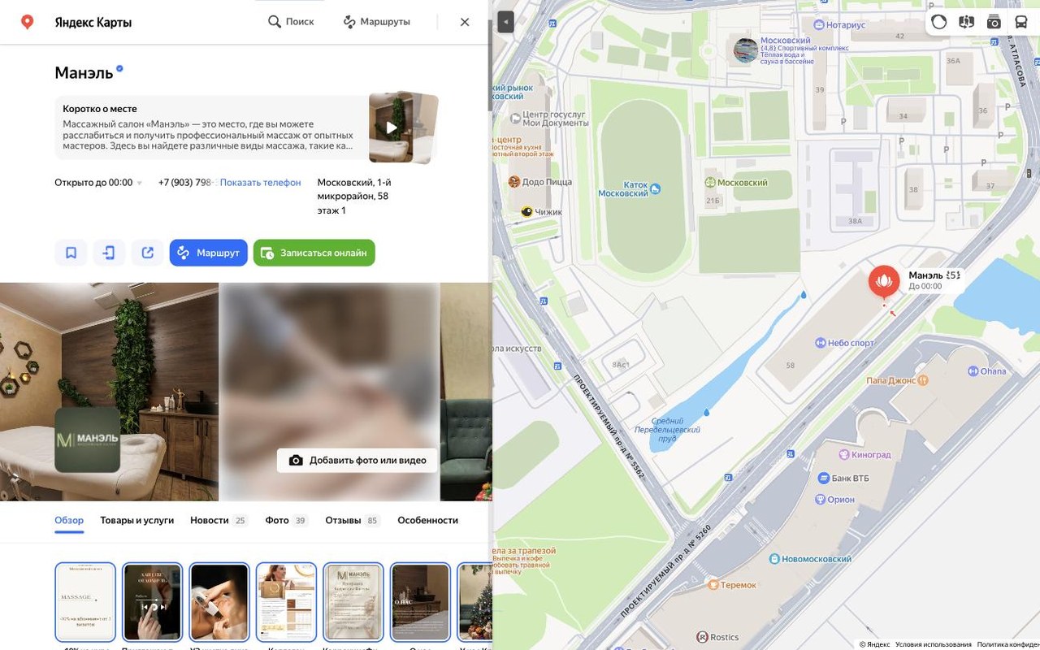Open the Фото tab
Screen dimensions: 1040x650
coord(287,520)
